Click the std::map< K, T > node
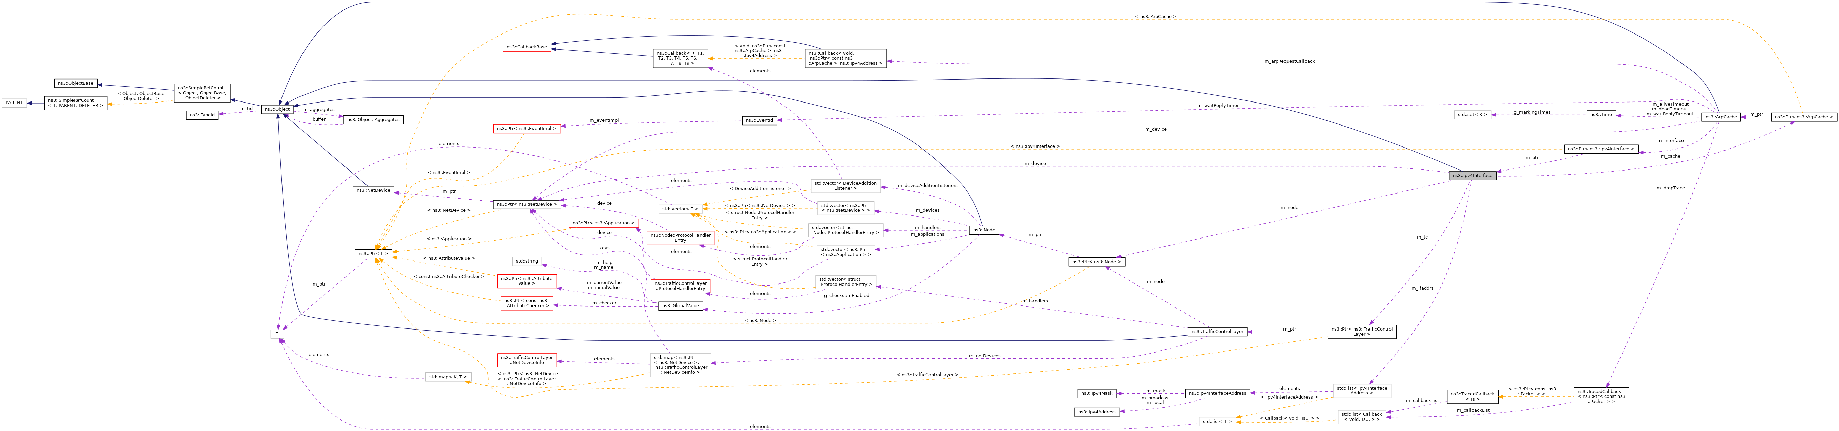This screenshot has width=1839, height=431. pyautogui.click(x=448, y=377)
